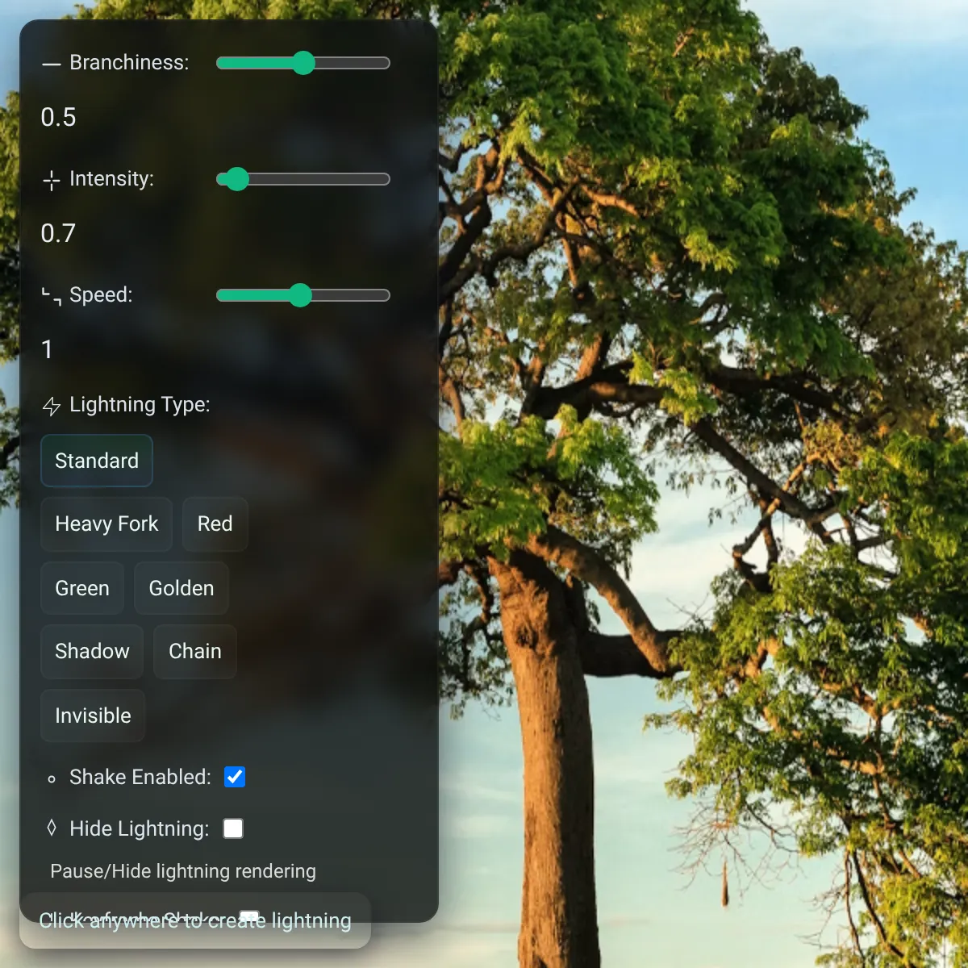Select the Invisible lightning type
Image resolution: width=968 pixels, height=968 pixels.
93,716
